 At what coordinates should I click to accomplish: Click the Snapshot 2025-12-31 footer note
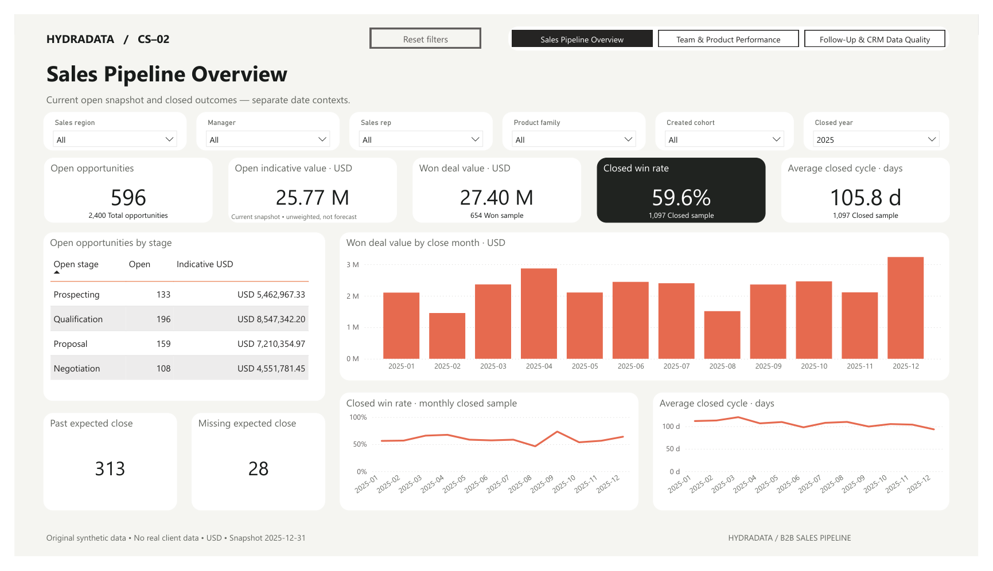click(x=267, y=538)
